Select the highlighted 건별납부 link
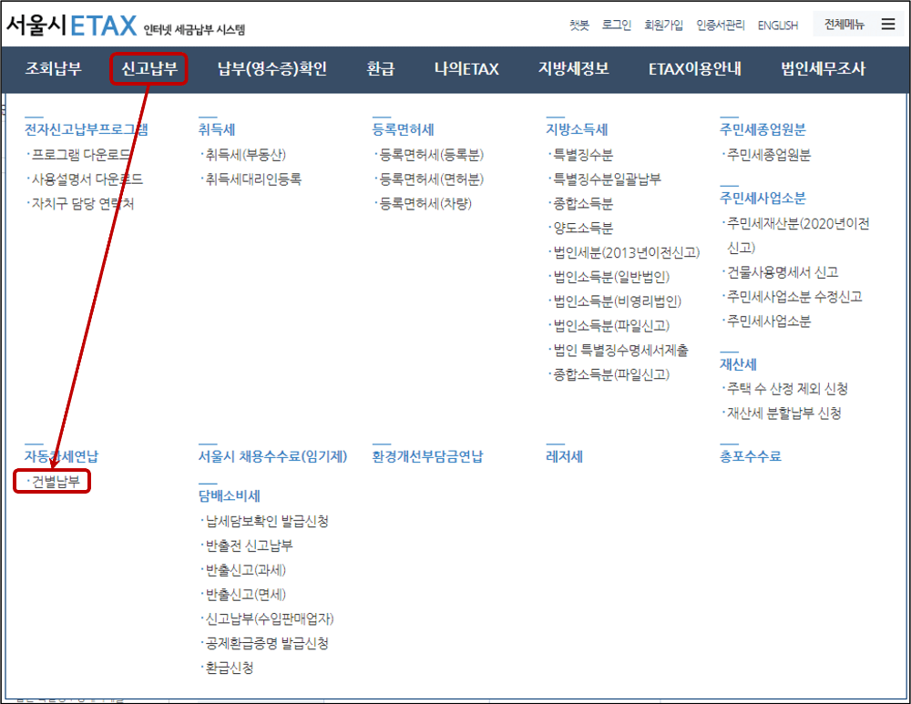The height and width of the screenshot is (704, 911). (x=55, y=481)
